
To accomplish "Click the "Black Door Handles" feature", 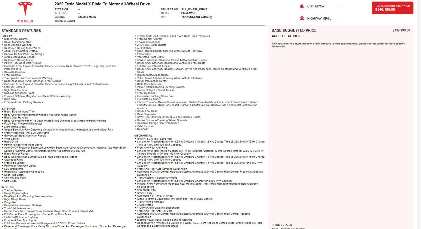I will [16, 118].
